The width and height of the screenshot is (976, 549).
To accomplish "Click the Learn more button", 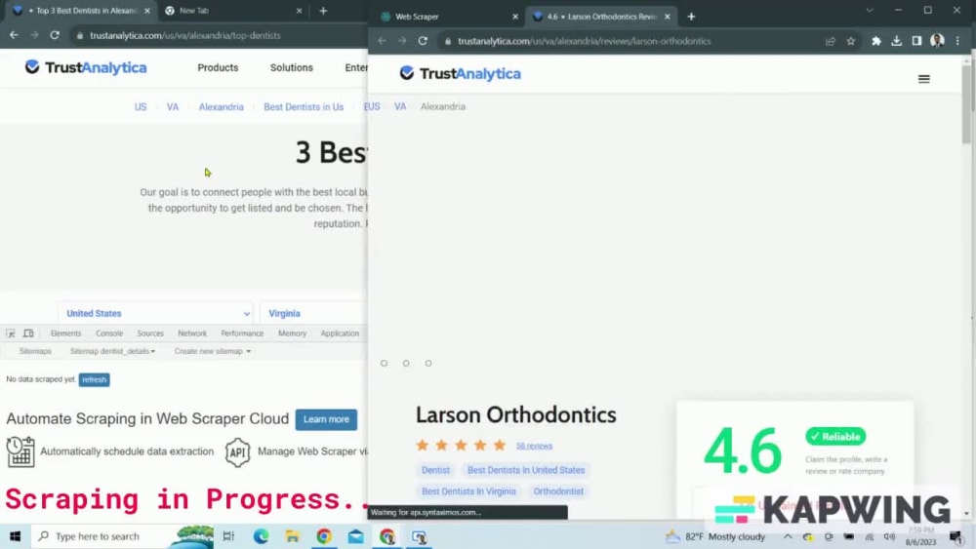I will point(326,419).
